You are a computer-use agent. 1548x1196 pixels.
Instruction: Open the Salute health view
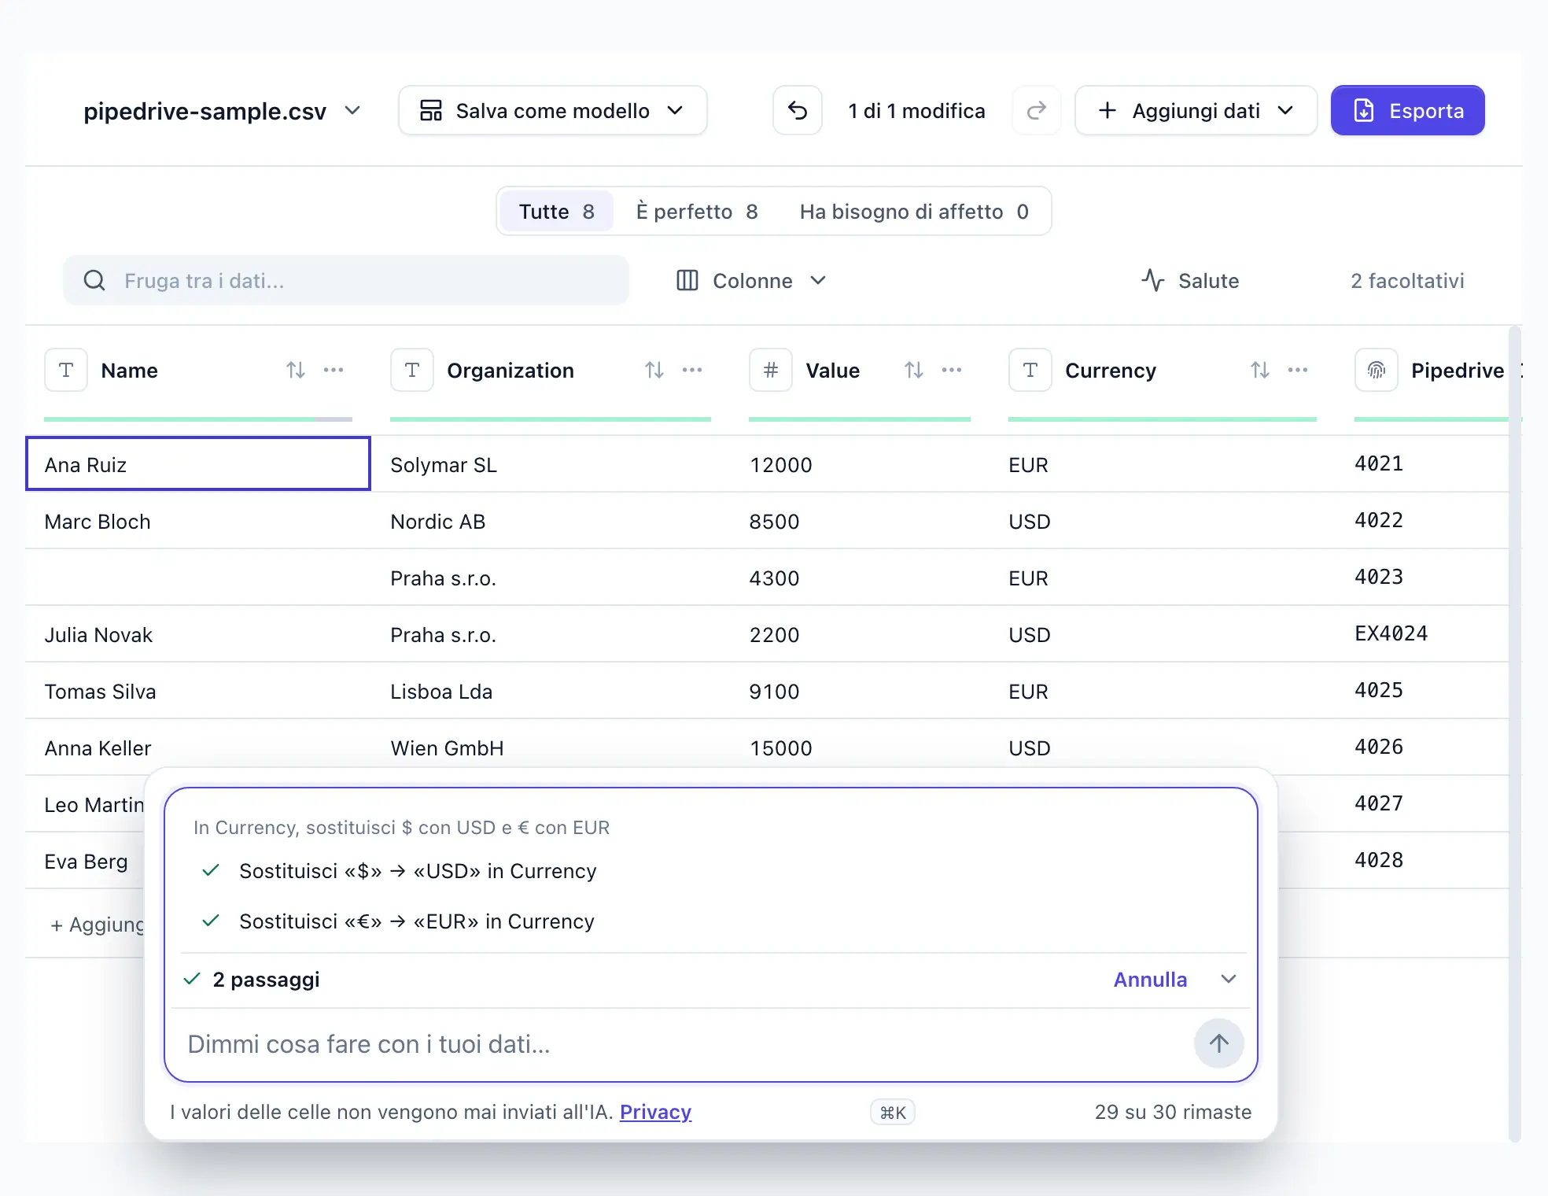(x=1190, y=281)
